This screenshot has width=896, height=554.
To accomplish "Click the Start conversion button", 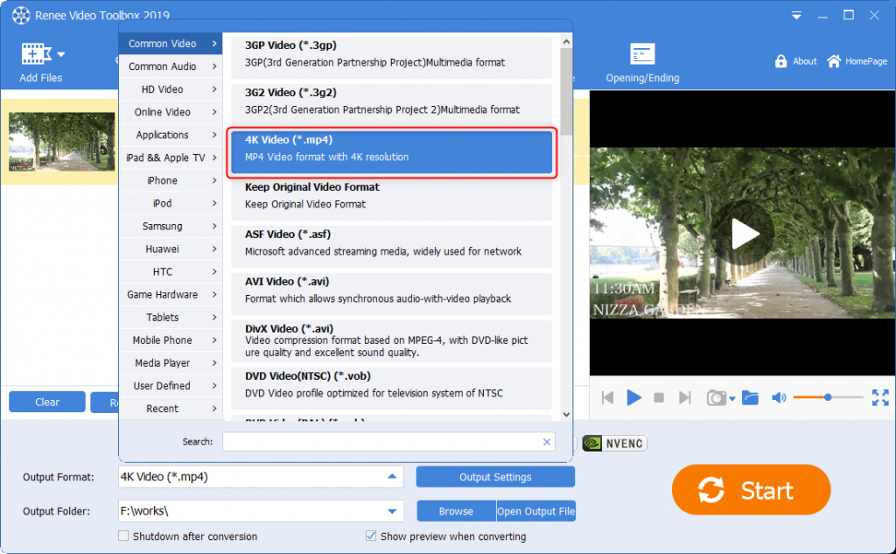I will 751,490.
